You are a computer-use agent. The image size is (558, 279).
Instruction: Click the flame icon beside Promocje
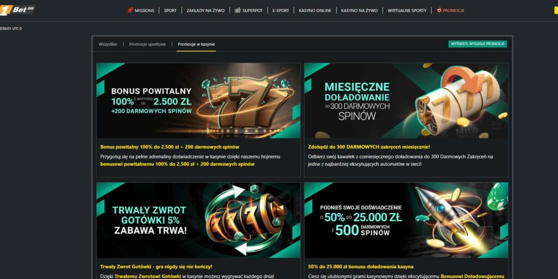click(439, 10)
